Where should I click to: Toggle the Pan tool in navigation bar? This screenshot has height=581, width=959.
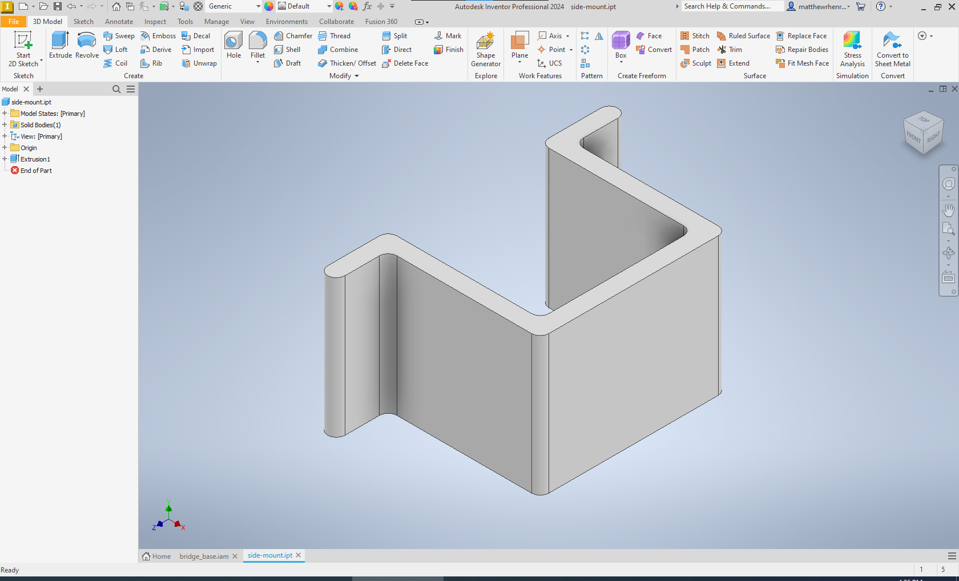tap(948, 210)
